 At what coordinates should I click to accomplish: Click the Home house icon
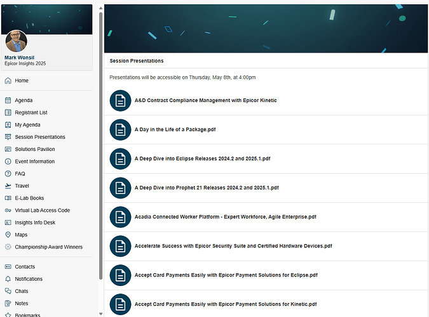(x=8, y=81)
